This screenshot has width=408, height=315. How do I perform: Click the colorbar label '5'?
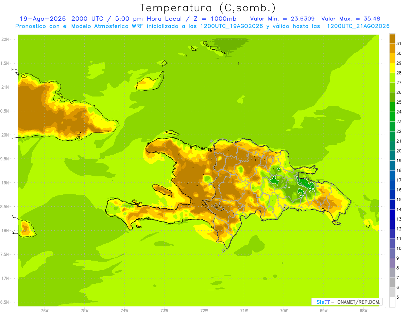pyautogui.click(x=398, y=297)
